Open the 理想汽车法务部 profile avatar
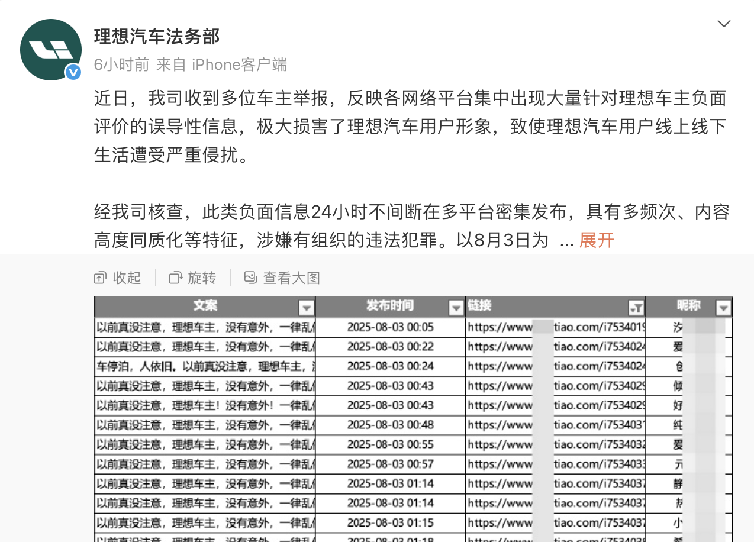 [x=50, y=50]
